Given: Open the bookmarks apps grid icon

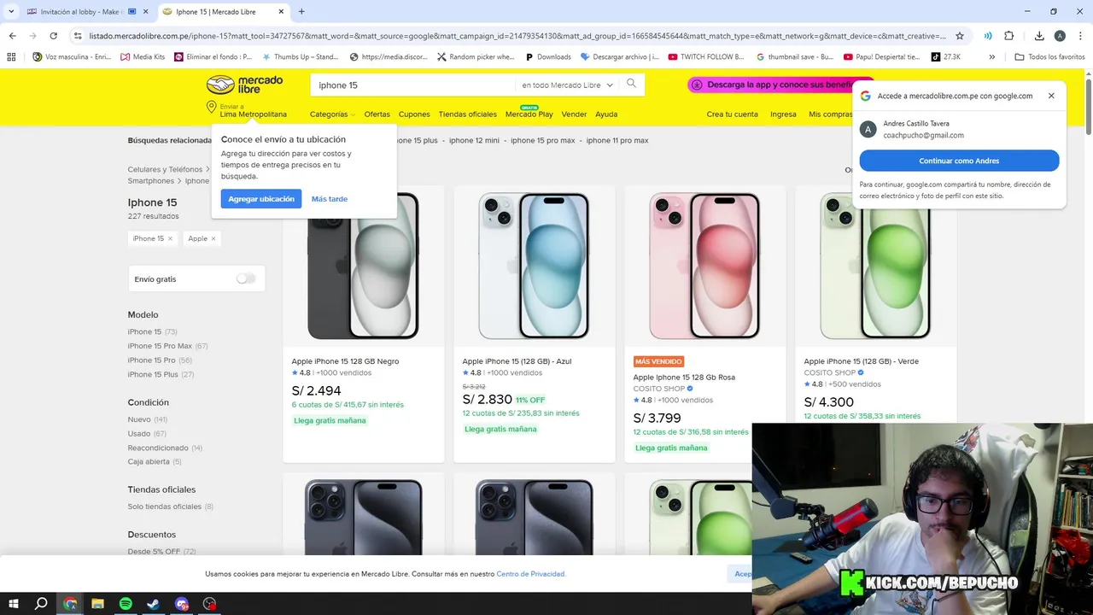Looking at the screenshot, I should (11, 57).
